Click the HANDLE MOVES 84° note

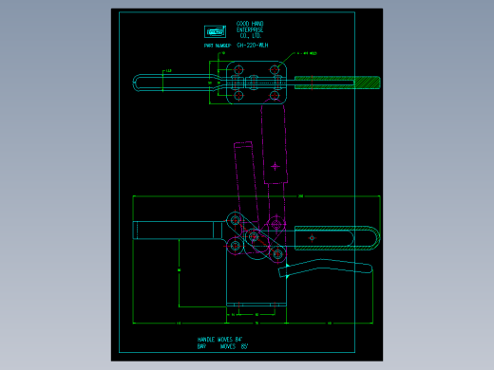click(x=220, y=340)
